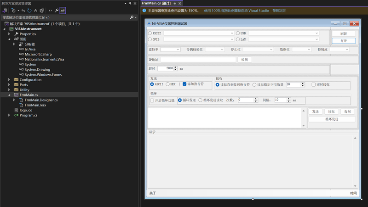
Task: Click the Configuration folder icon
Action: point(16,79)
